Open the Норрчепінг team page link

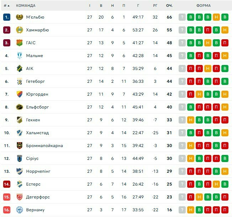[38, 171]
